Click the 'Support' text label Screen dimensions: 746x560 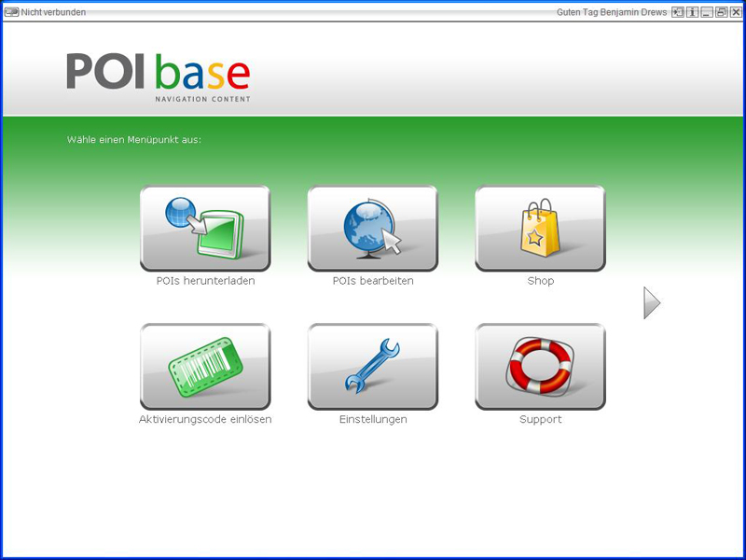[x=541, y=420]
